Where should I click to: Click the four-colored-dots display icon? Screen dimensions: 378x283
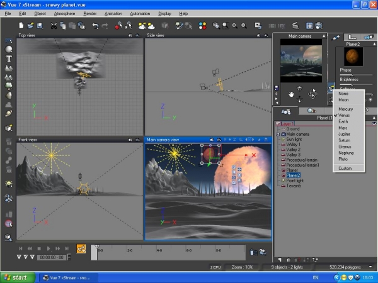click(x=202, y=26)
